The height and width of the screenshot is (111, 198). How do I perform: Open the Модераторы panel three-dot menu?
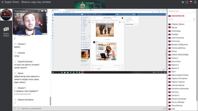pos(195,11)
